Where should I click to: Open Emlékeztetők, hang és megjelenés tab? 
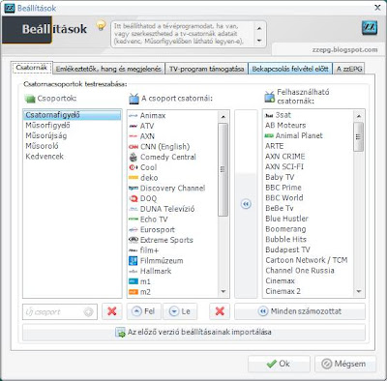(x=108, y=69)
